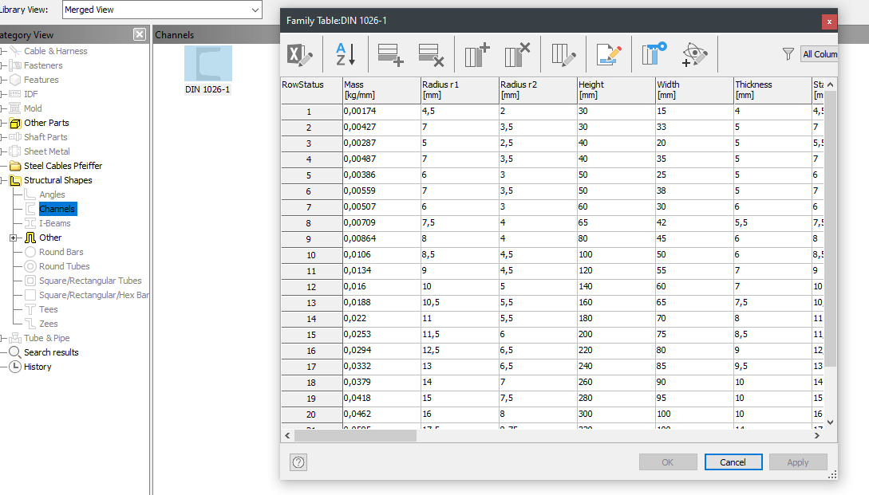
Task: Cancel the Family Table dialog
Action: pos(733,462)
